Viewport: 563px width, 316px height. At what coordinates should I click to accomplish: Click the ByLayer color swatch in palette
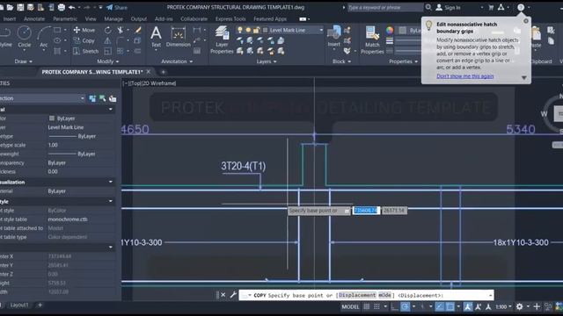(x=52, y=118)
